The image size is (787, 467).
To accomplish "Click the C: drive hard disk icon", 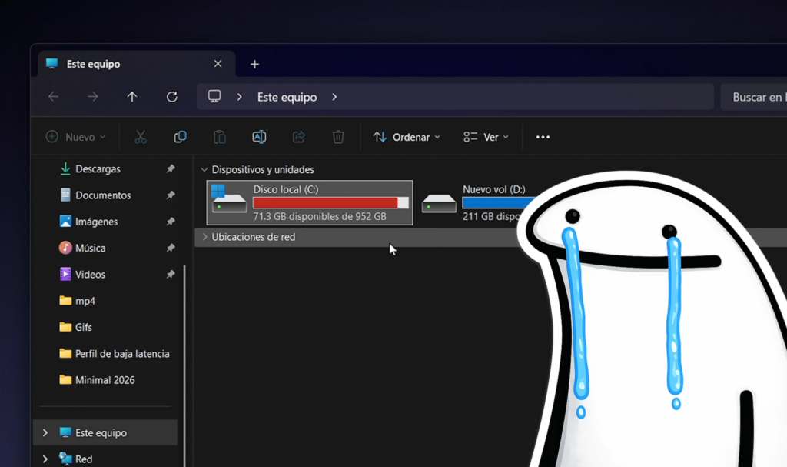I will pyautogui.click(x=229, y=199).
